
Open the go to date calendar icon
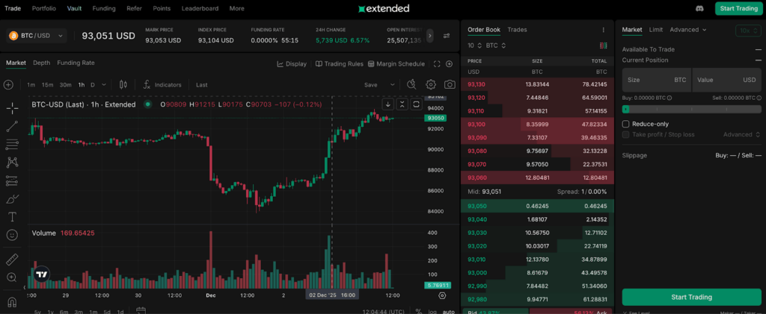tap(141, 310)
